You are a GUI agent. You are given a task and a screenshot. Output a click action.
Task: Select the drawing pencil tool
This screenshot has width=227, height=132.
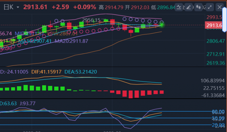point(188,7)
